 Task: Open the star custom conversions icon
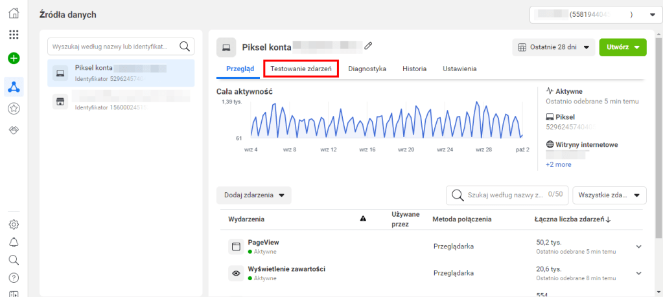pyautogui.click(x=14, y=109)
